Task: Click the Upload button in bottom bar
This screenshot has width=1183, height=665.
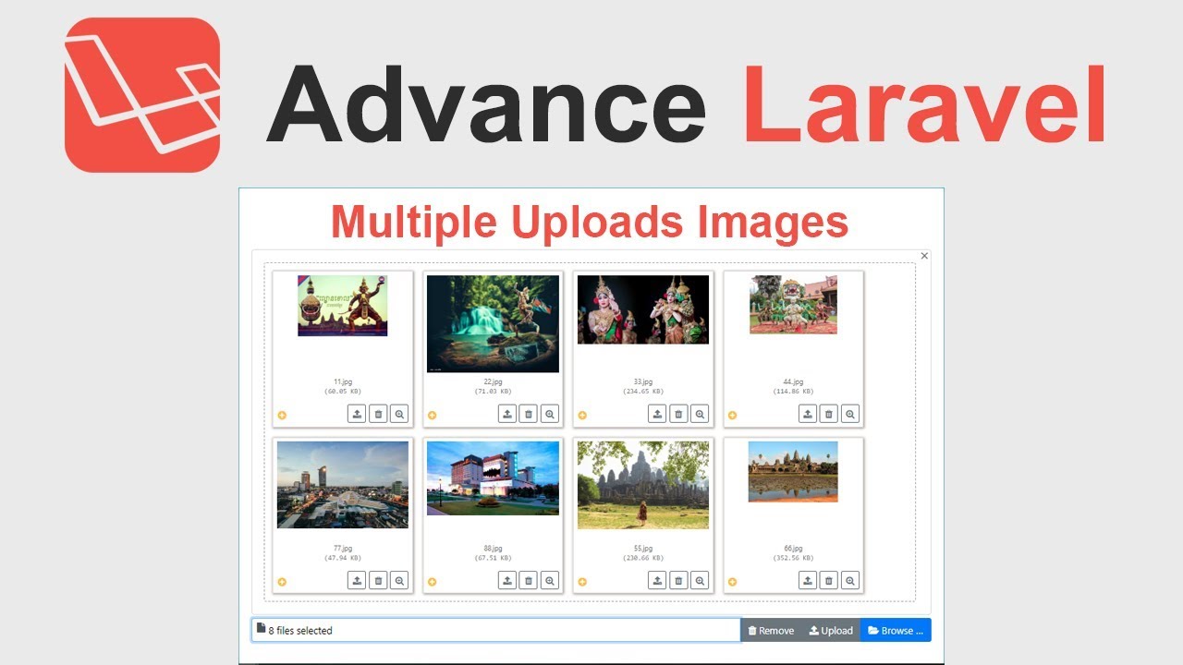Action: point(831,630)
